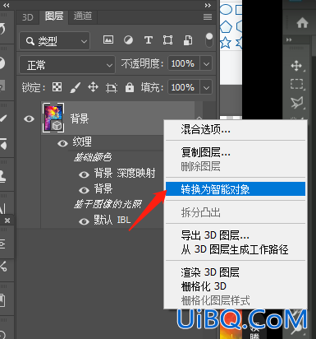Filter layers by pixel image icon
Viewport: 316px width, 339px height.
pos(108,39)
